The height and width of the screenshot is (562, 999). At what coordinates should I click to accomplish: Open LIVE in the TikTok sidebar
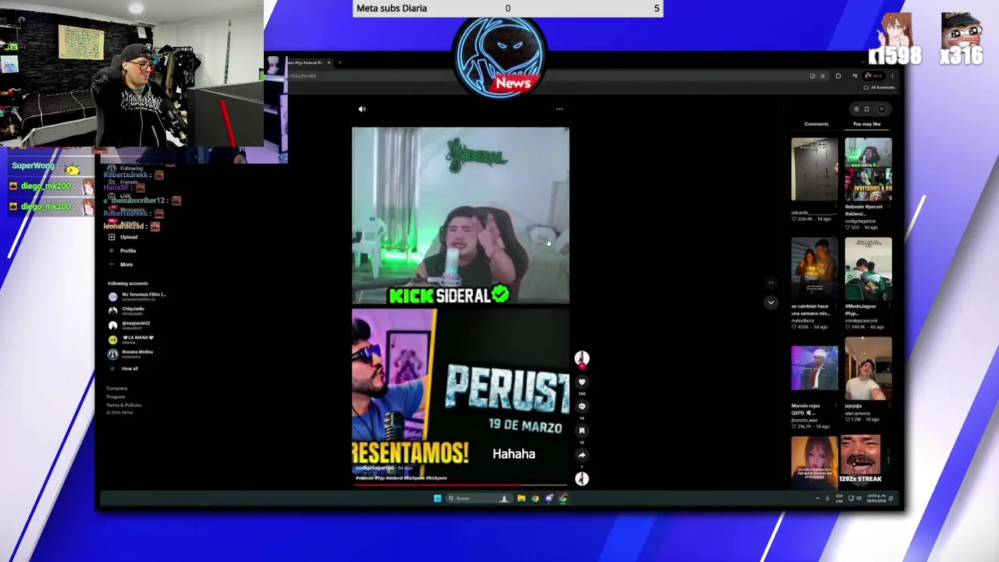pos(121,195)
